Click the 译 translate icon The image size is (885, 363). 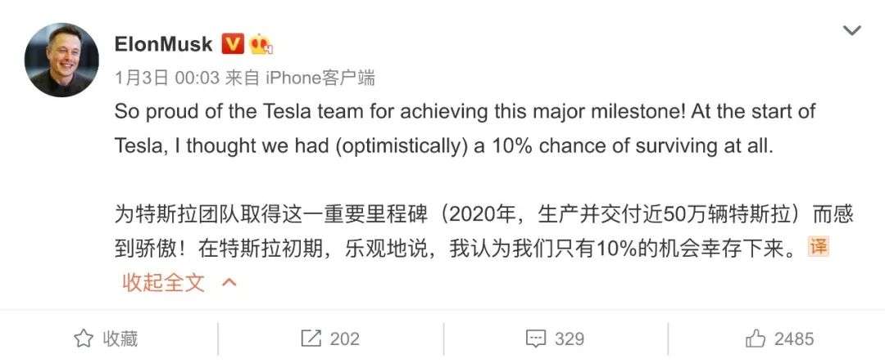click(818, 246)
